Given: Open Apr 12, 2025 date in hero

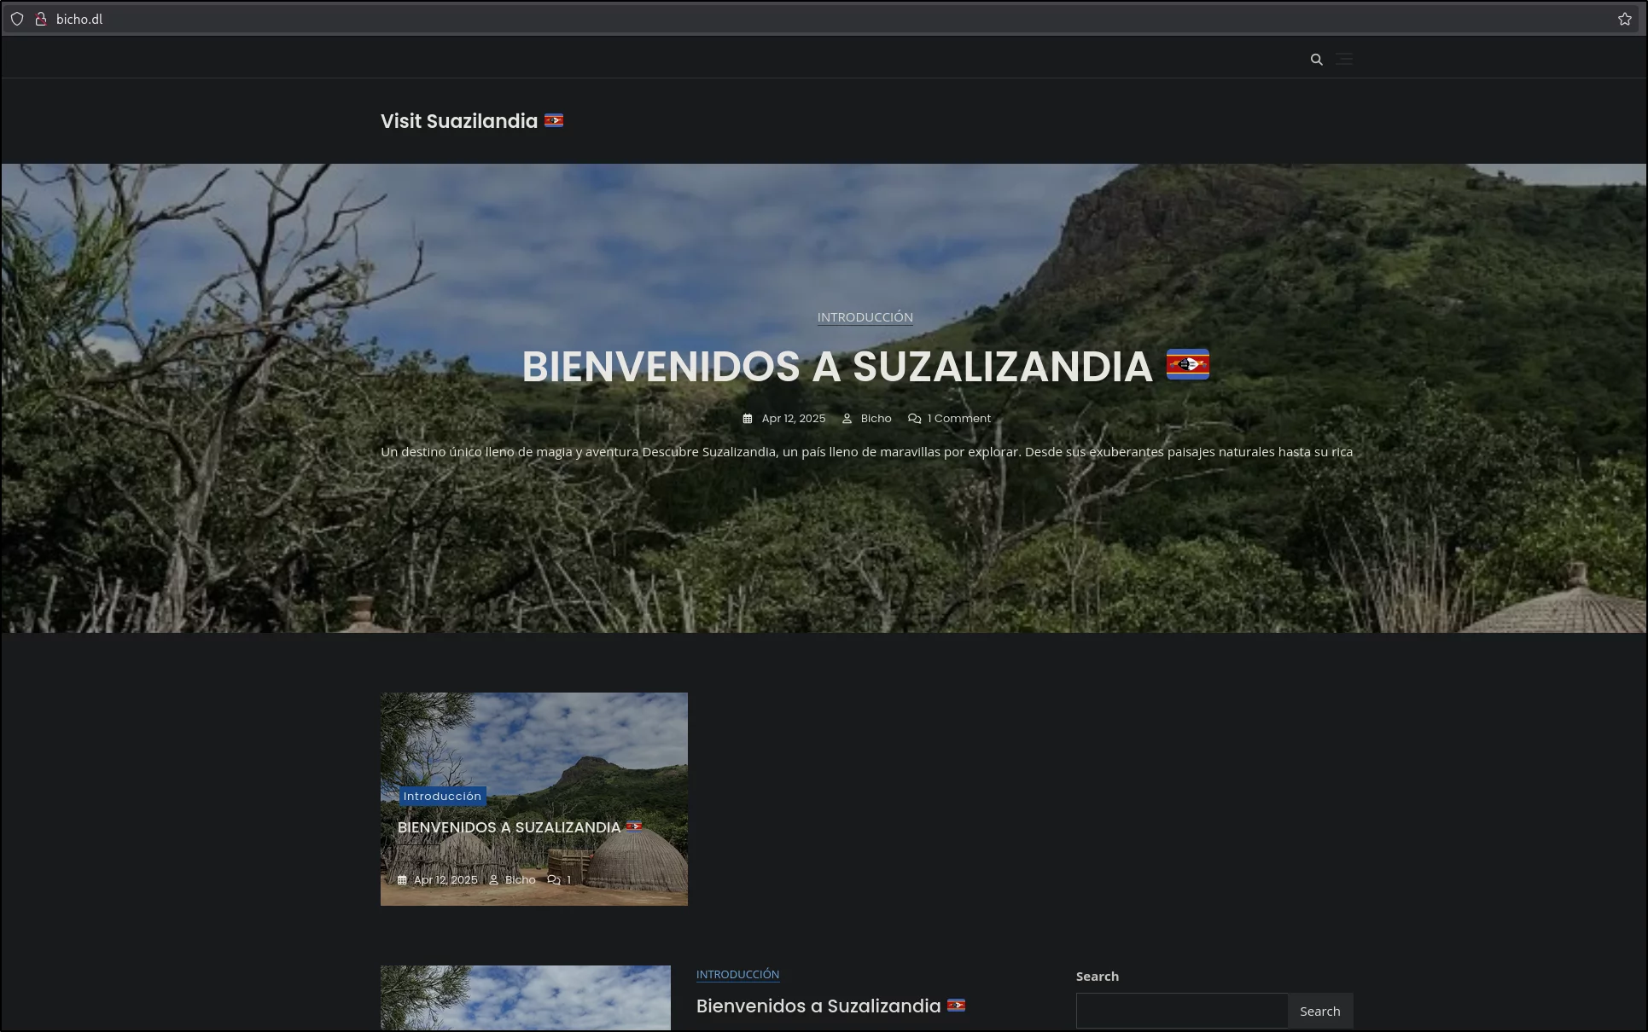Looking at the screenshot, I should pyautogui.click(x=793, y=419).
